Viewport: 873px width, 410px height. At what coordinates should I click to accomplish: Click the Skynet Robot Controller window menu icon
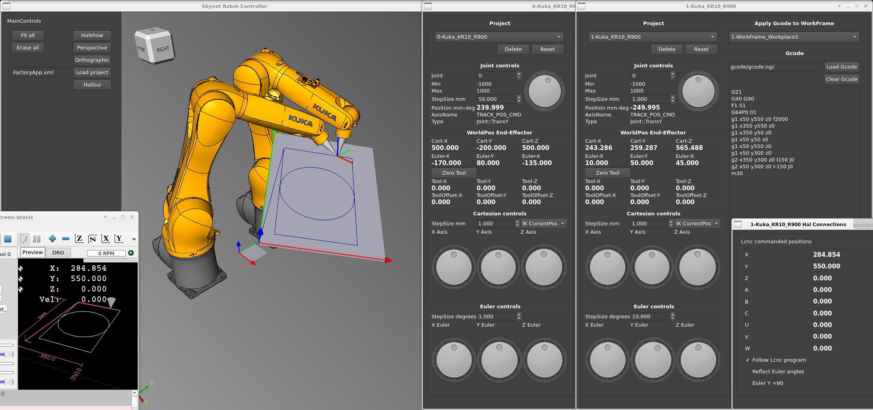point(6,6)
